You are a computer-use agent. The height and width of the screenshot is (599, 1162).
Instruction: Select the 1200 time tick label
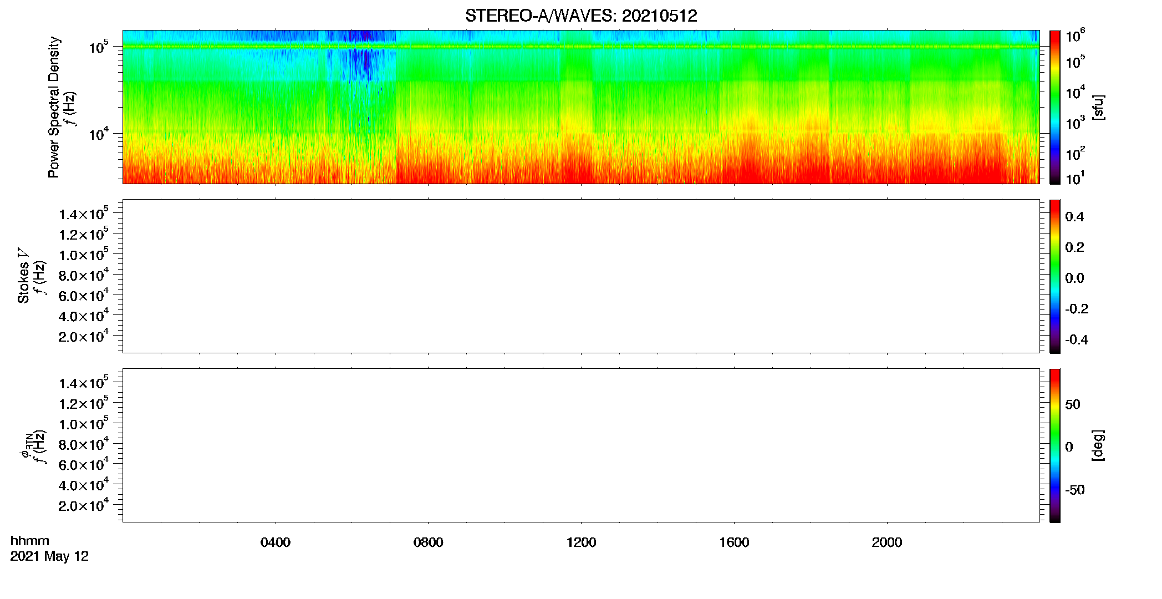(x=581, y=542)
